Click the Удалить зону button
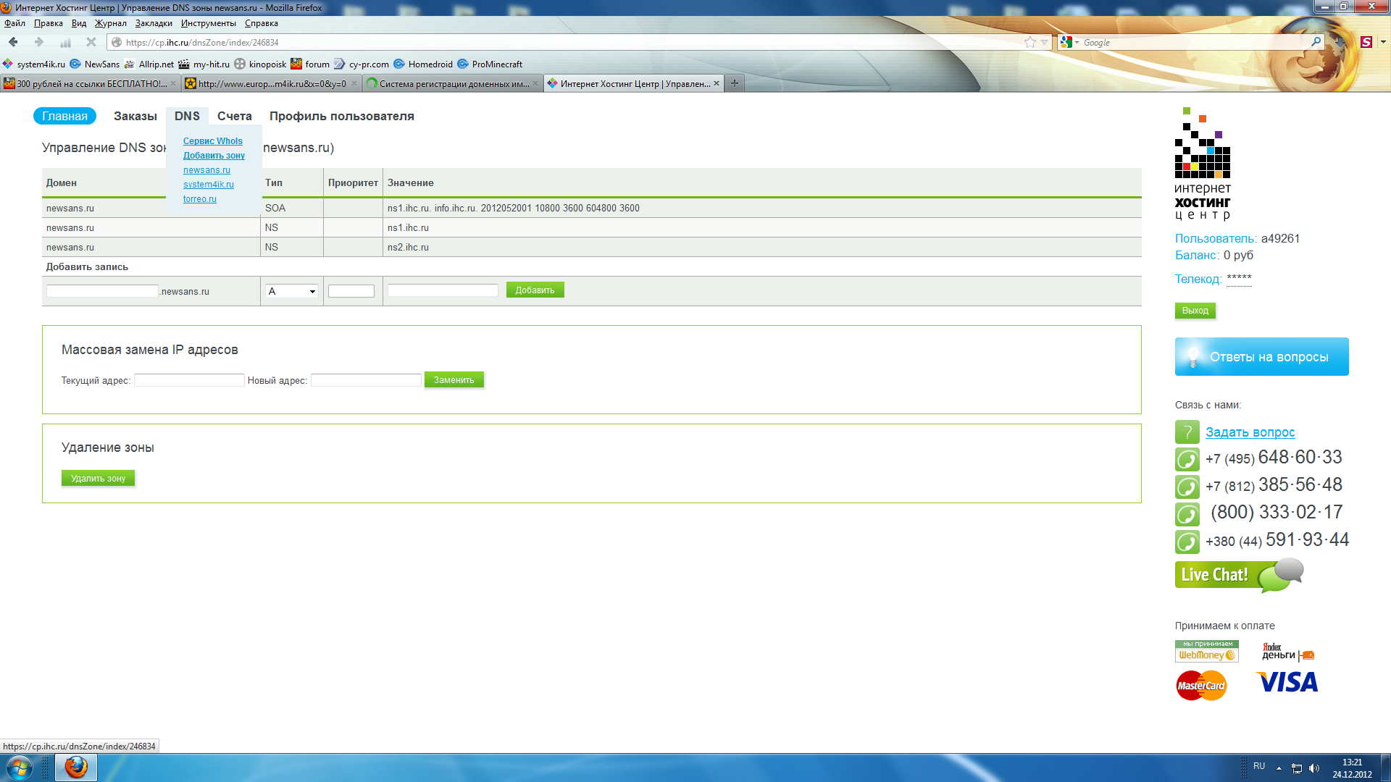The width and height of the screenshot is (1391, 782). tap(98, 478)
